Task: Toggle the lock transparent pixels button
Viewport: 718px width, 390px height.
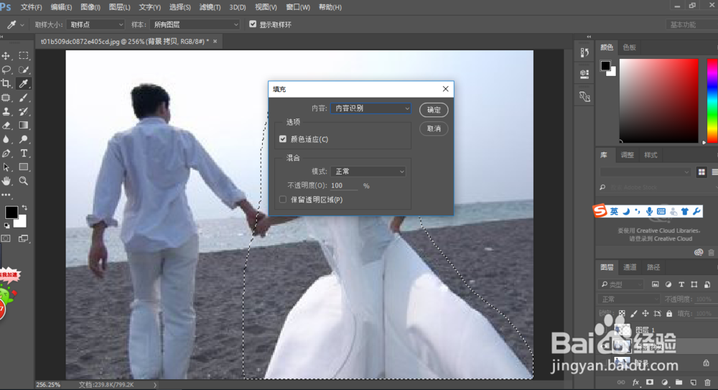Action: (x=622, y=313)
